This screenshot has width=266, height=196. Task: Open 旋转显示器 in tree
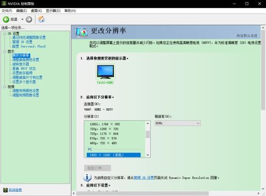coord(21,64)
